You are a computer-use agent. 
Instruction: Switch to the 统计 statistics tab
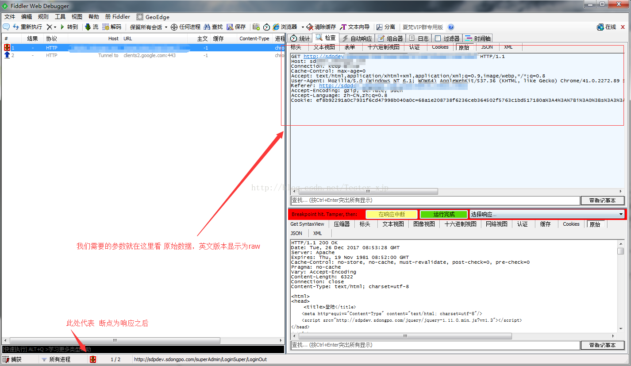[x=300, y=39]
